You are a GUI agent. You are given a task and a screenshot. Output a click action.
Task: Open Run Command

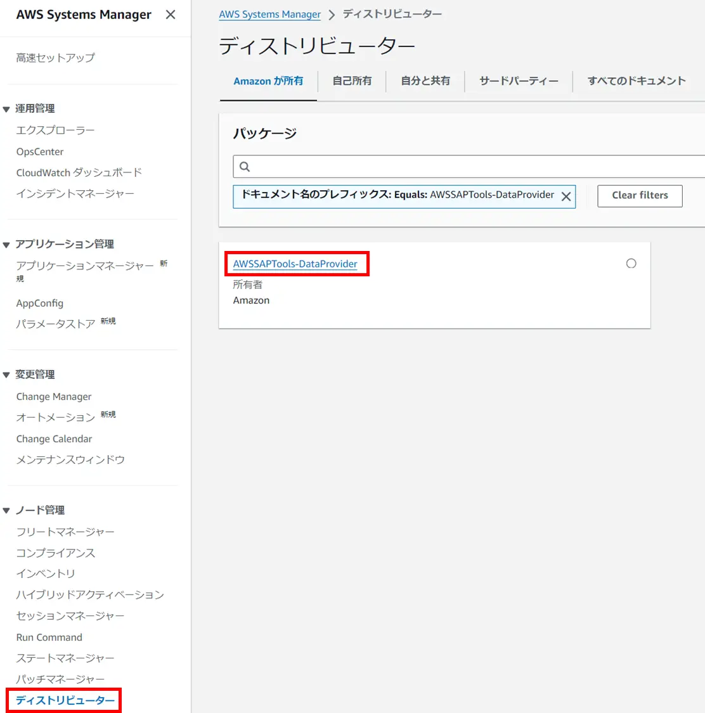tap(49, 637)
